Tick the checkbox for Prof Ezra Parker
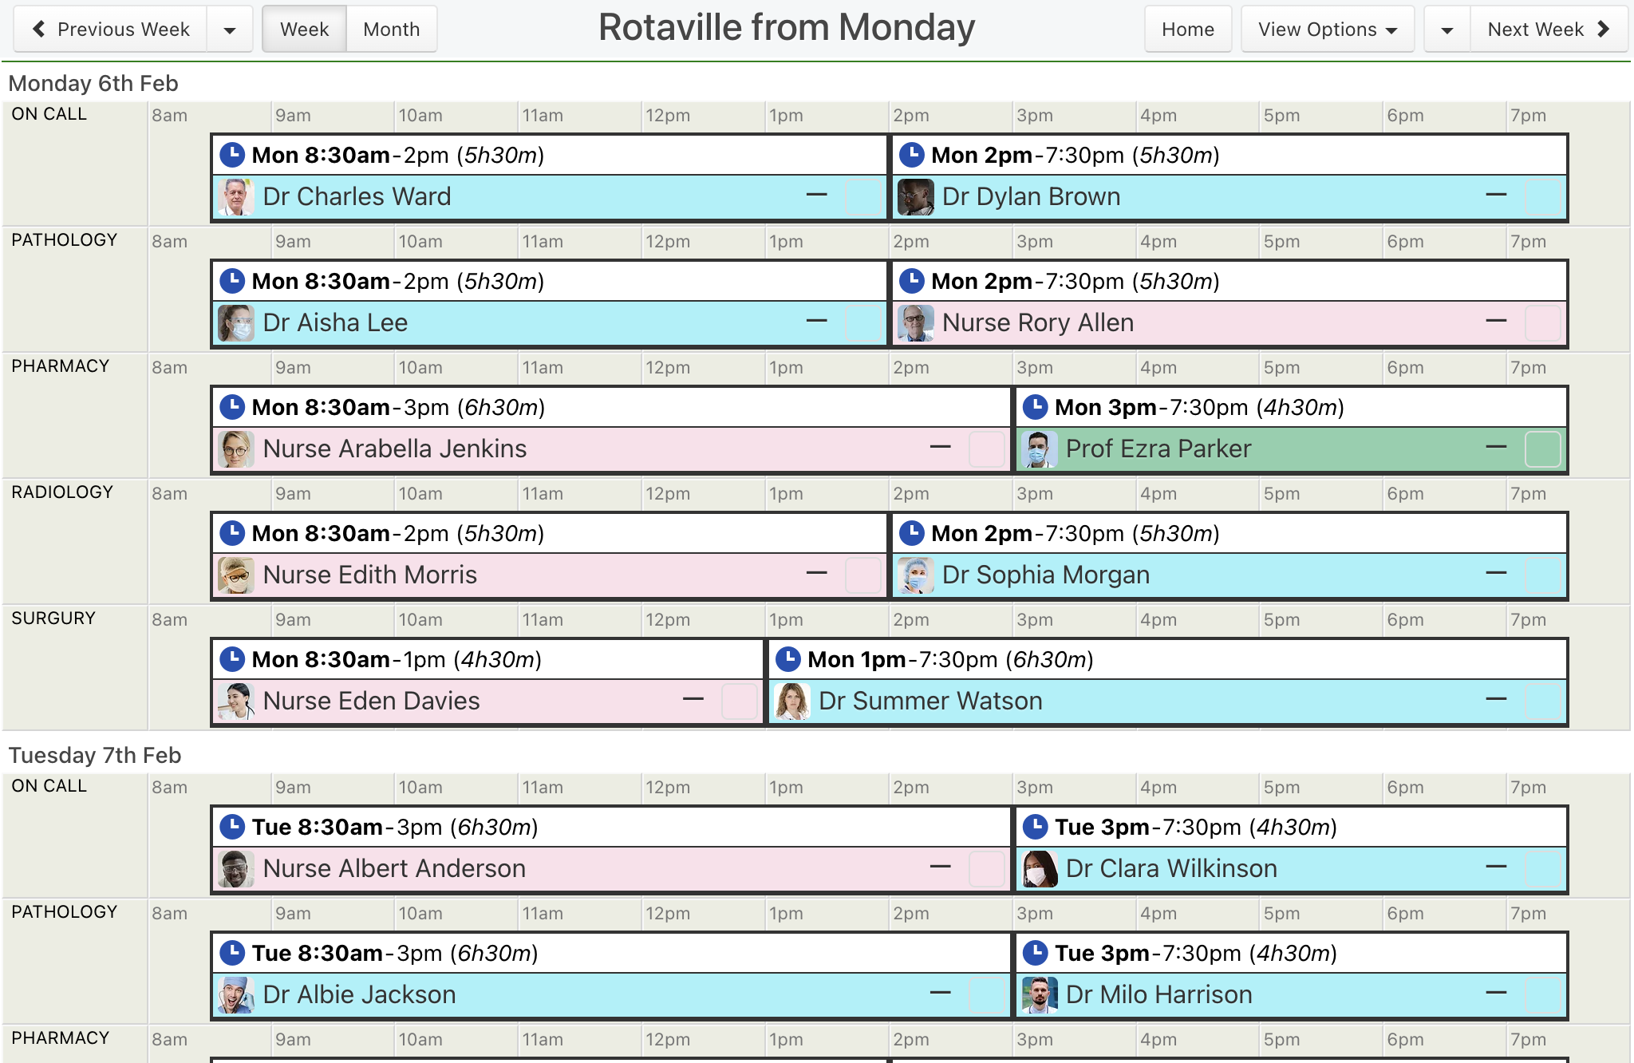The width and height of the screenshot is (1634, 1063). click(x=1542, y=449)
